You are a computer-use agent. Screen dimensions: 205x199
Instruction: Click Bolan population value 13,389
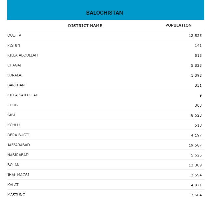click(x=195, y=165)
